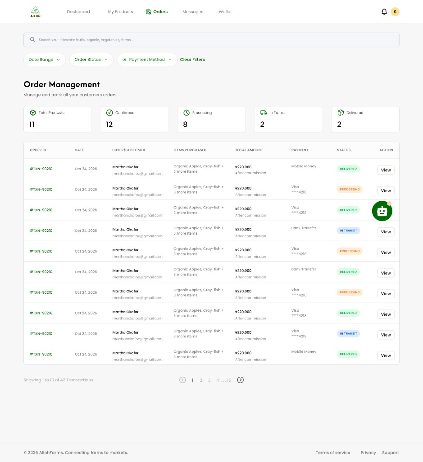
Task: Click the PAYMENT column header
Action: tap(300, 150)
